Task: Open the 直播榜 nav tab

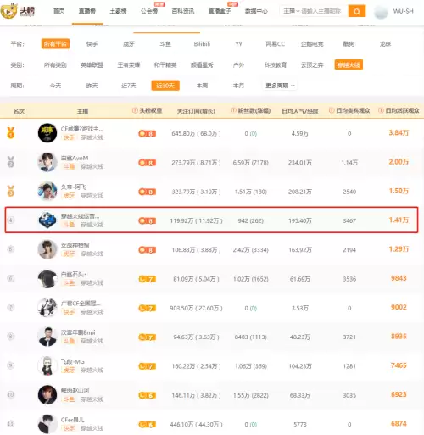Action: pos(87,11)
